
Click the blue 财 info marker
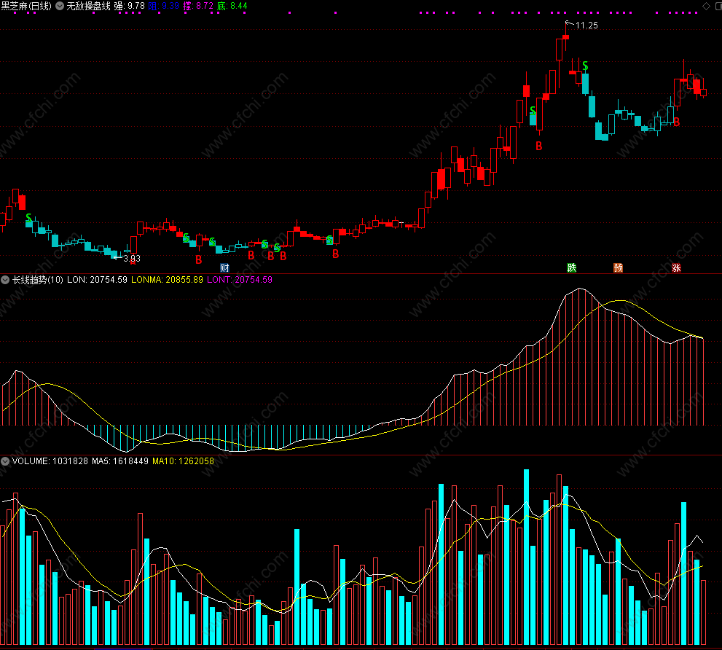click(224, 268)
